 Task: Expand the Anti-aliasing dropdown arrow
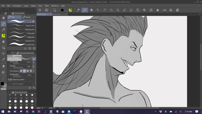click(34, 71)
